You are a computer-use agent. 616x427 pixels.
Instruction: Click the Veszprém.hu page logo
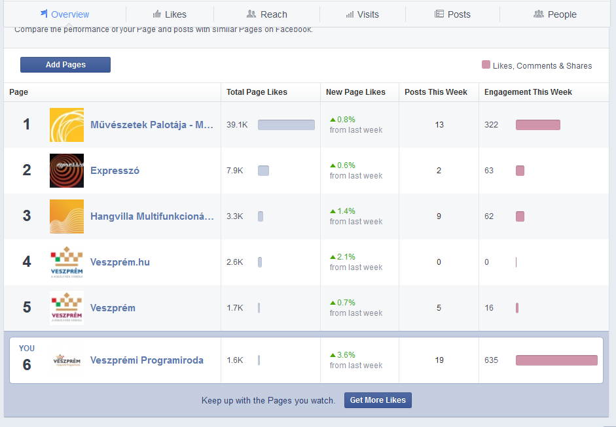[67, 262]
